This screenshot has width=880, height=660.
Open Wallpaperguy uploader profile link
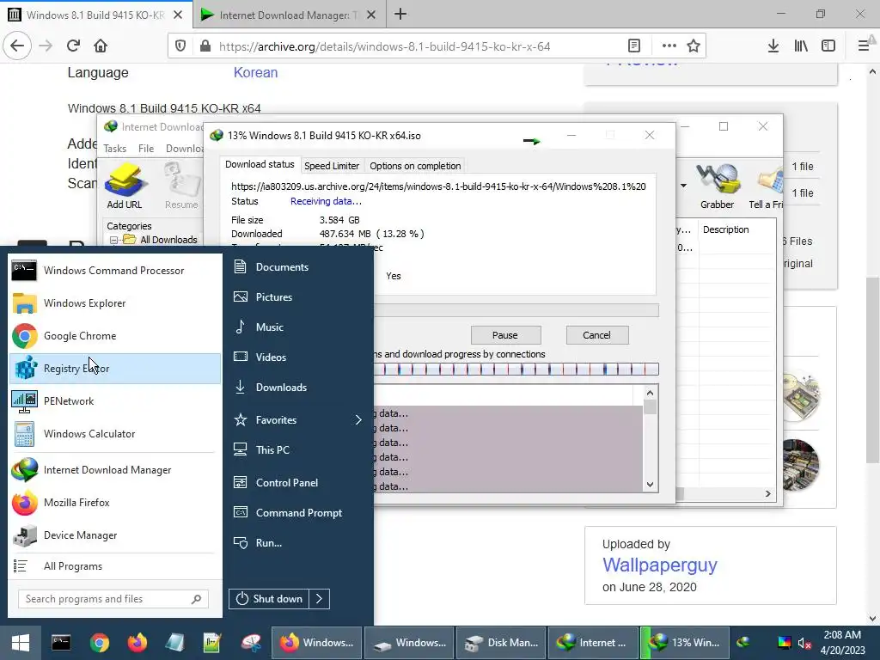coord(659,565)
